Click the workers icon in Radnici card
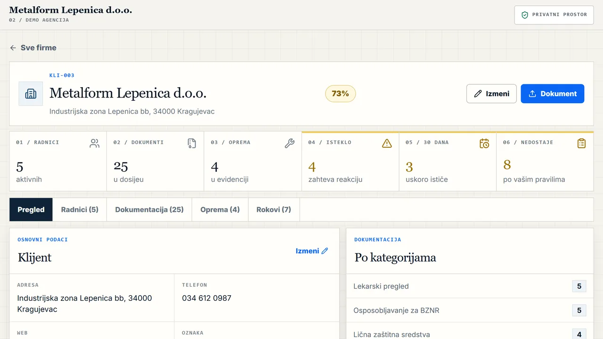 coord(95,144)
